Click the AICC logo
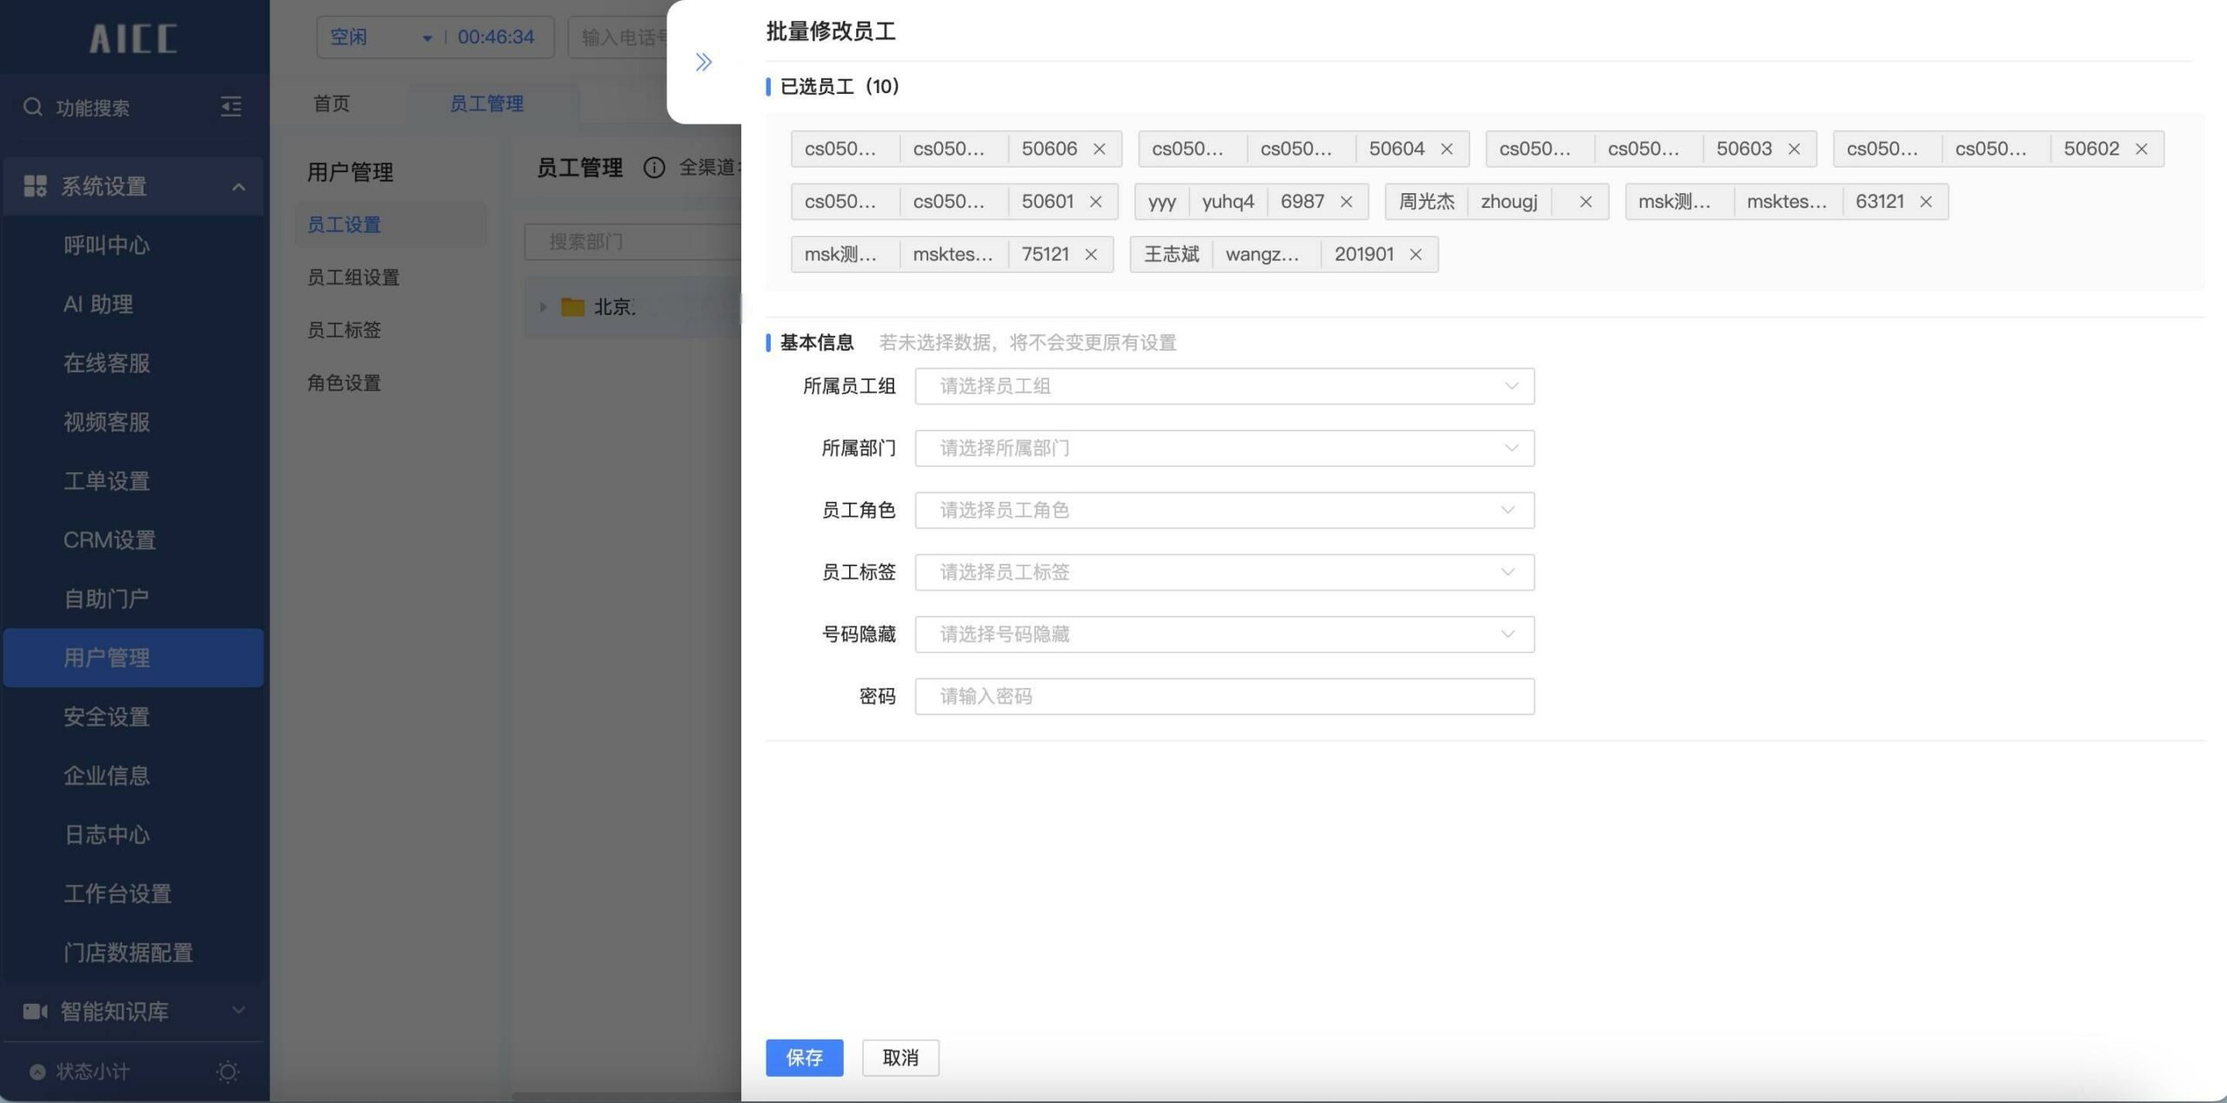 click(134, 38)
